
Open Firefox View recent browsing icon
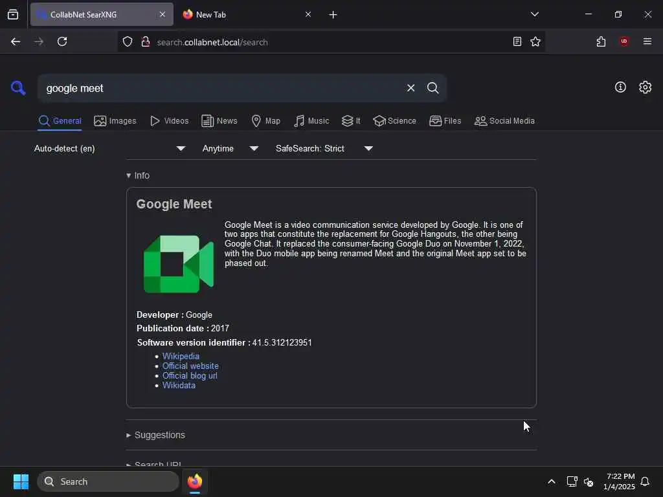tap(13, 15)
